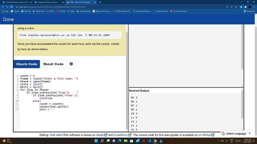This screenshot has width=257, height=144.
Task: Open the on GitHub link
Action: (206, 135)
